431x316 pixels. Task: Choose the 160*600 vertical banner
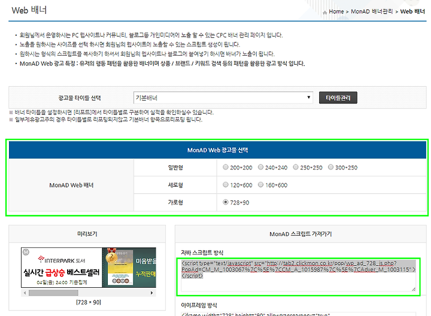click(260, 185)
